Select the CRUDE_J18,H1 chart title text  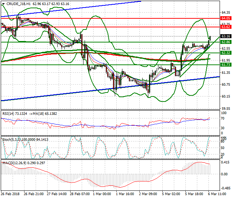[18, 4]
